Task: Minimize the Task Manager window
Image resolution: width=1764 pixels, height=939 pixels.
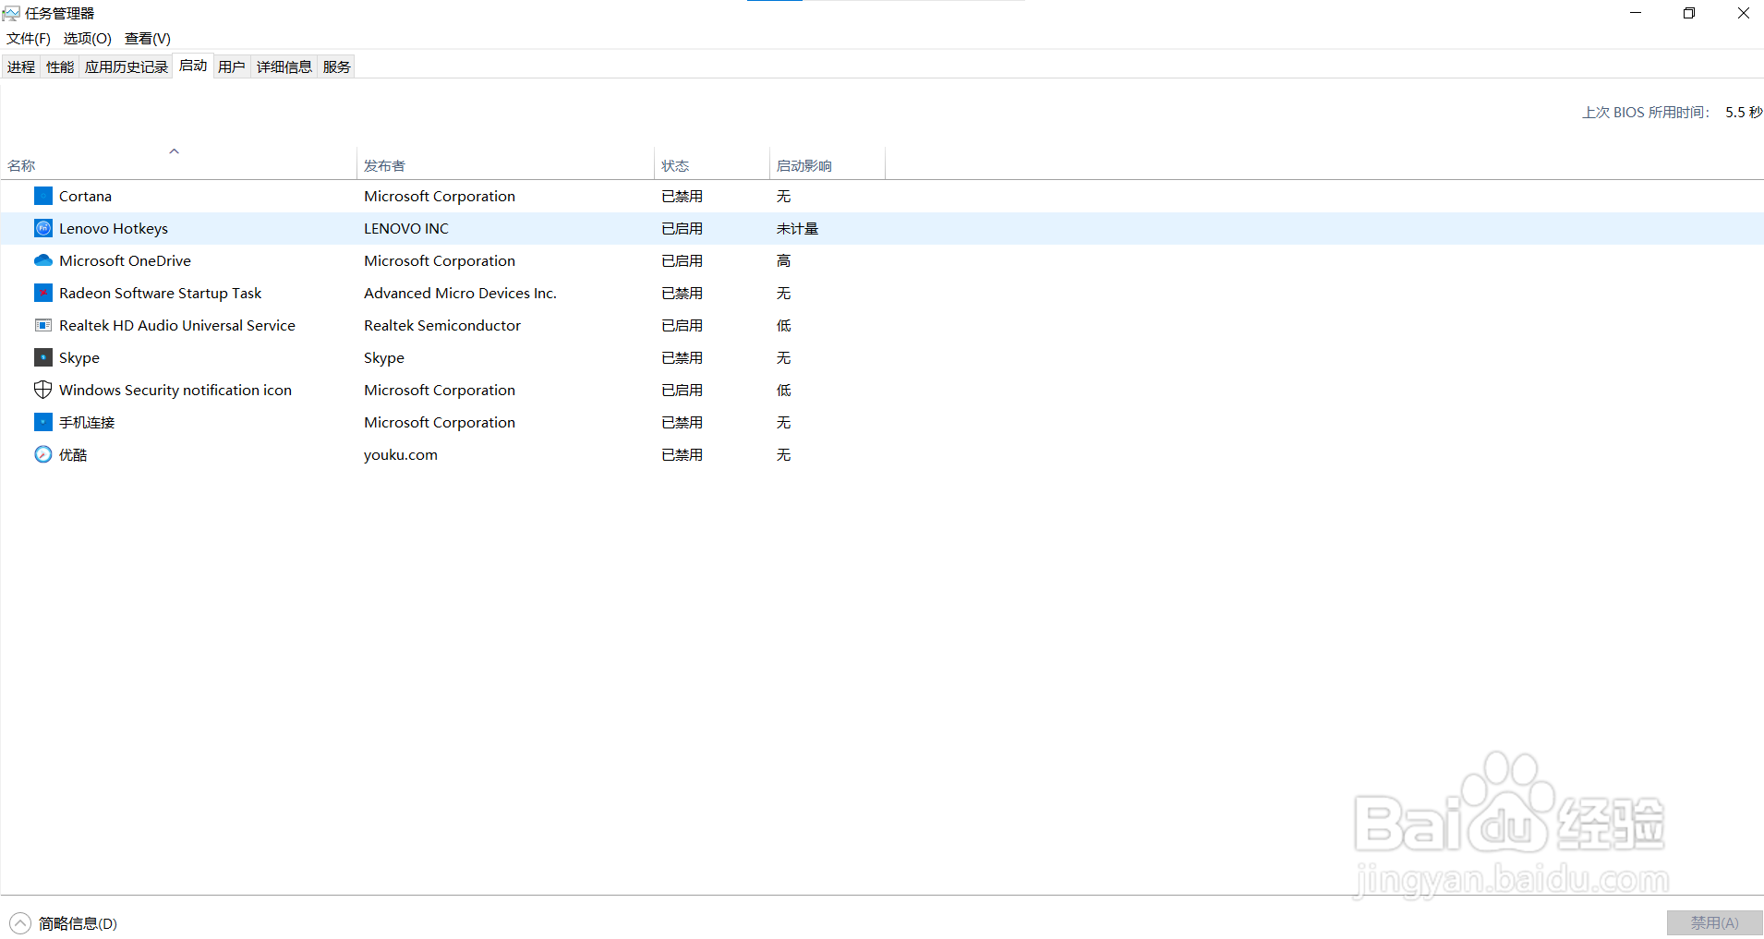Action: (x=1636, y=13)
